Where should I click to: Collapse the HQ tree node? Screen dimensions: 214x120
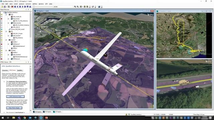click(6, 31)
